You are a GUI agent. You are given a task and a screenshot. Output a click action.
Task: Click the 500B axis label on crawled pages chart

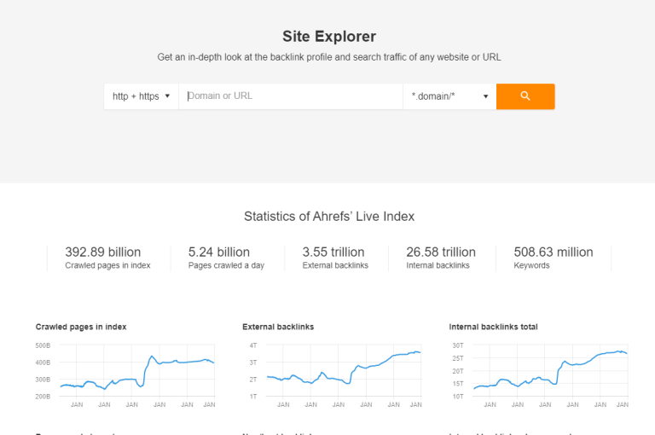(43, 345)
